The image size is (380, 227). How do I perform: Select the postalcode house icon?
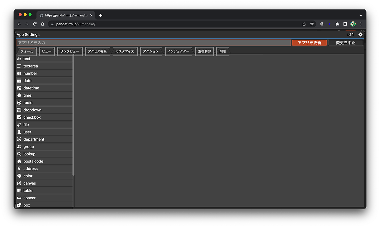19,161
